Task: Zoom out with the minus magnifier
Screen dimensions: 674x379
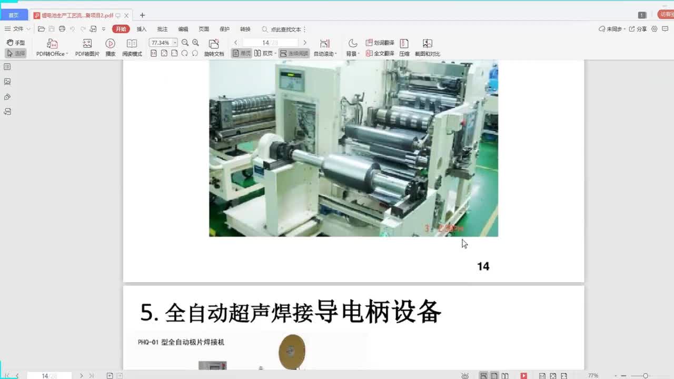Action: pyautogui.click(x=185, y=43)
